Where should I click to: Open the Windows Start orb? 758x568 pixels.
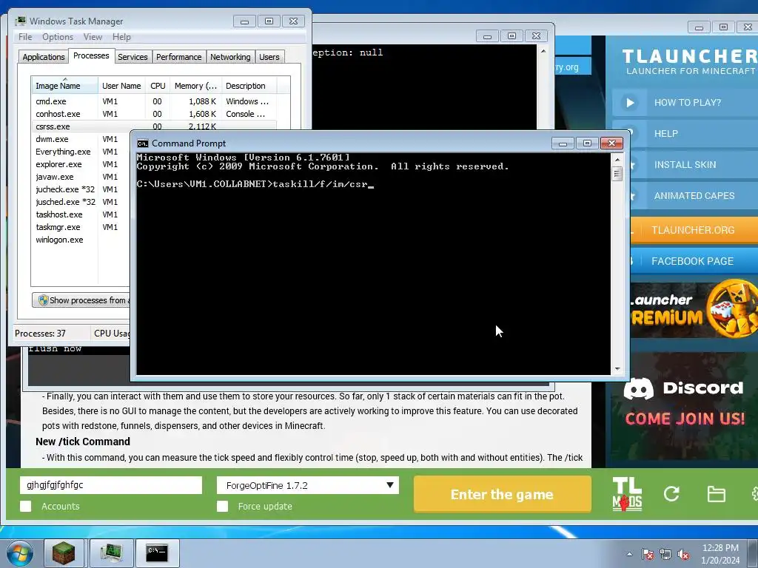[20, 553]
